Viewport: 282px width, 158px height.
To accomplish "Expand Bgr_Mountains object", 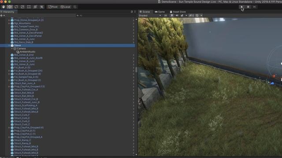I will click(9, 23).
